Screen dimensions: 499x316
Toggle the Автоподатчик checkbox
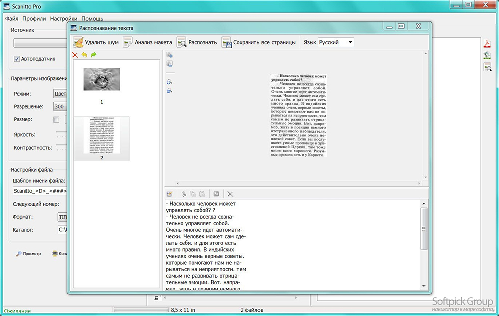[x=17, y=59]
